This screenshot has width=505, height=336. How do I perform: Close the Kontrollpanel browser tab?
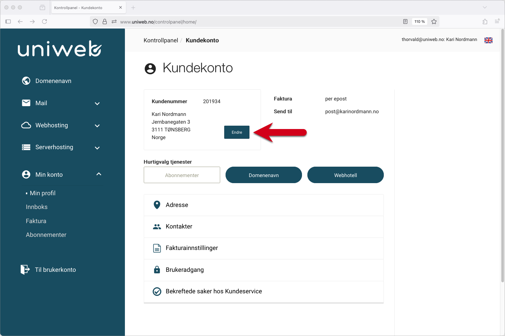(121, 7)
